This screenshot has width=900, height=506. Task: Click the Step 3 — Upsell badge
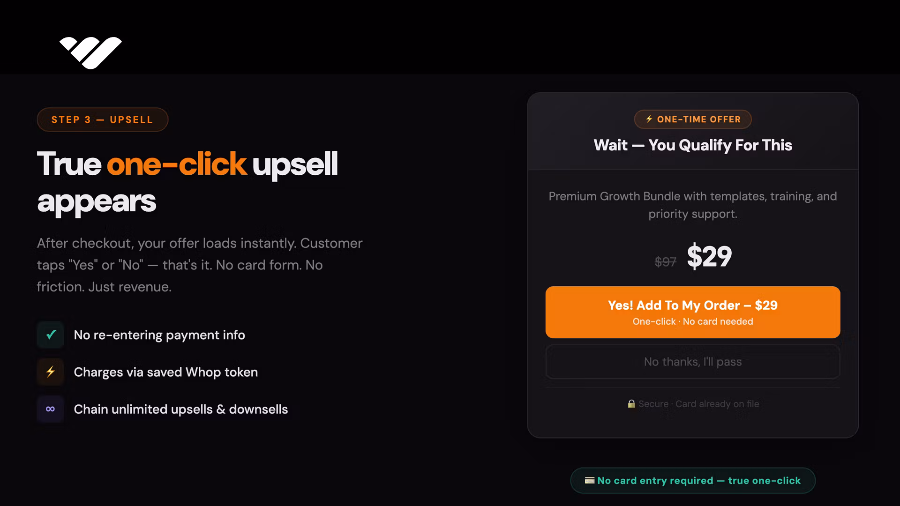102,119
